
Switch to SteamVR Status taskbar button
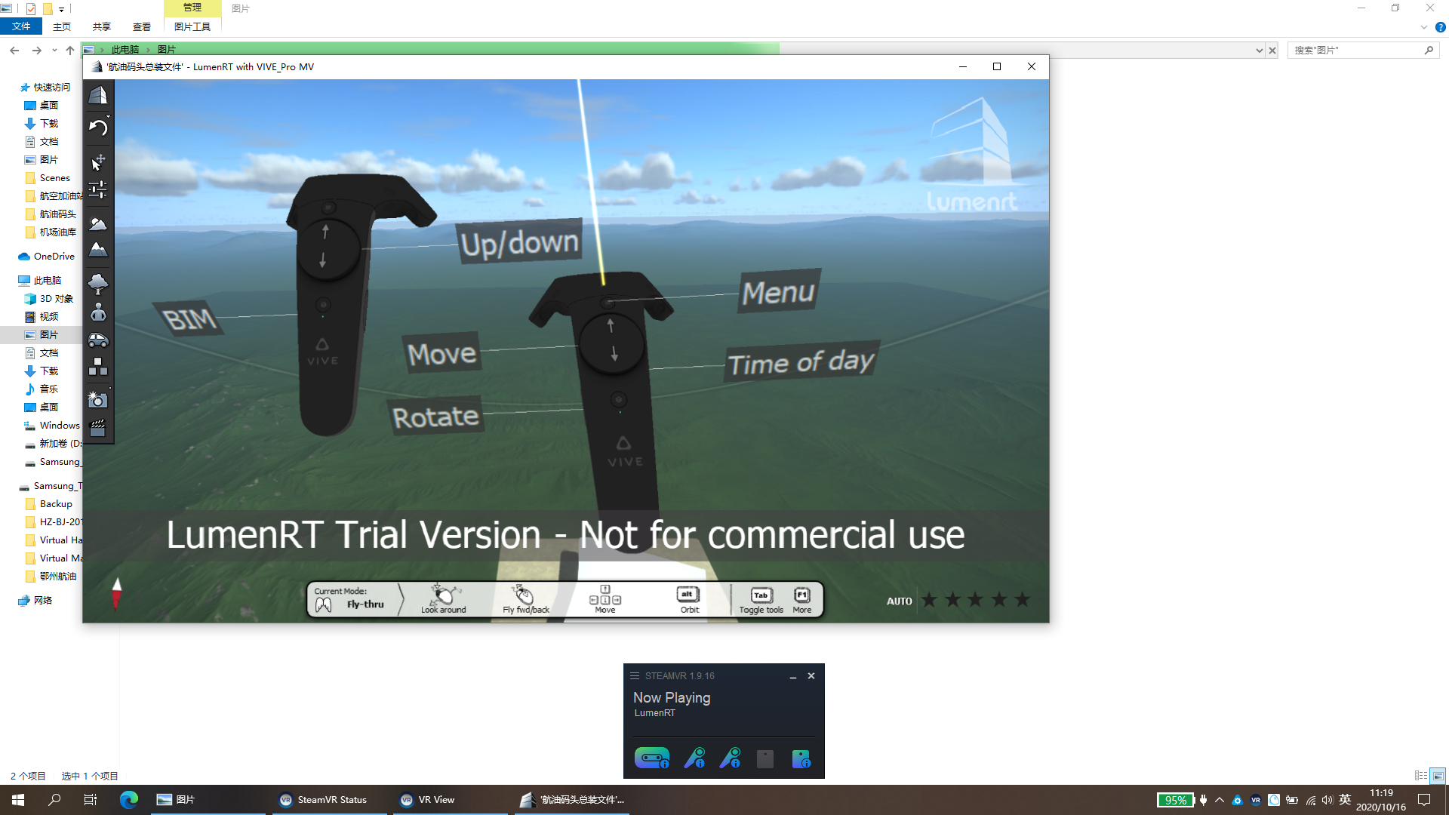coord(329,800)
